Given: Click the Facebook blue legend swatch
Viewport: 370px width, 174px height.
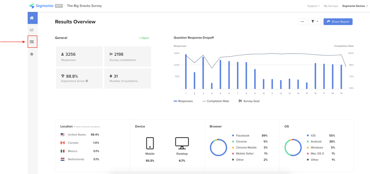Looking at the screenshot, I should (x=233, y=135).
